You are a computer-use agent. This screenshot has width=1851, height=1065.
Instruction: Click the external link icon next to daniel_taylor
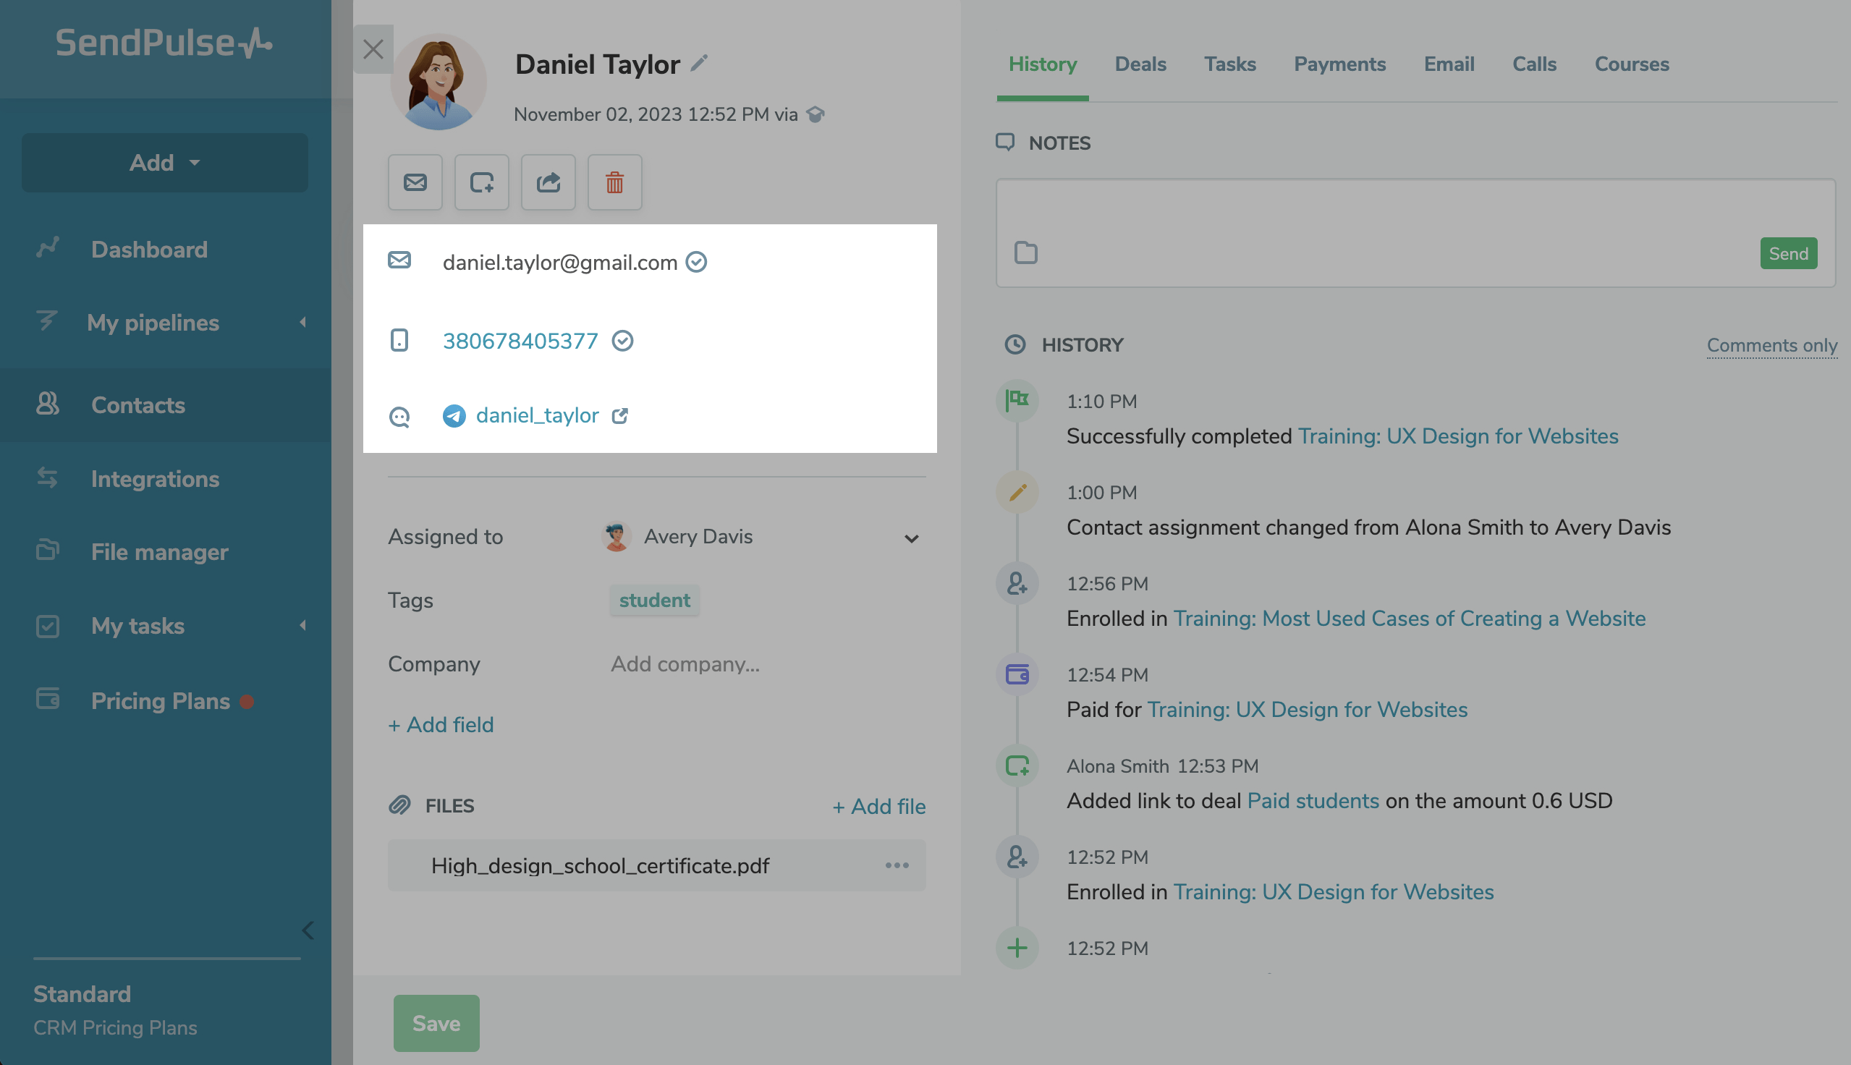(x=620, y=415)
